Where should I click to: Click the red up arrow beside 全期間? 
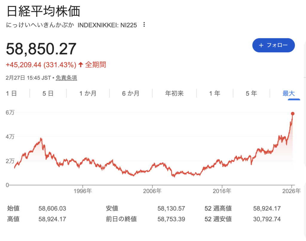click(x=80, y=65)
